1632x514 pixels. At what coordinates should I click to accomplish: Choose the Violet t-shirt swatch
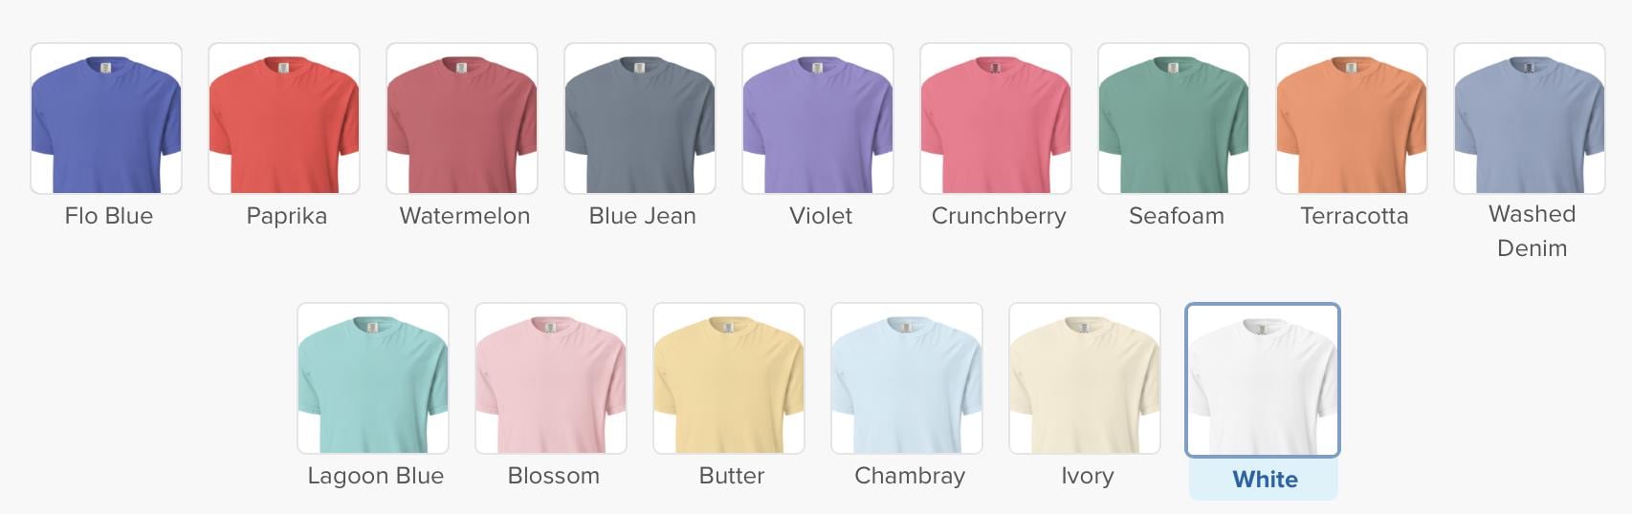tap(818, 118)
